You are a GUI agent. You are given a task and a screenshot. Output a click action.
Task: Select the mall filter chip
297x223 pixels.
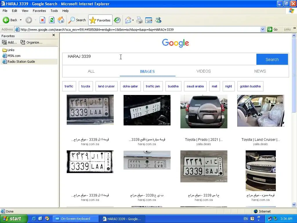(x=214, y=86)
